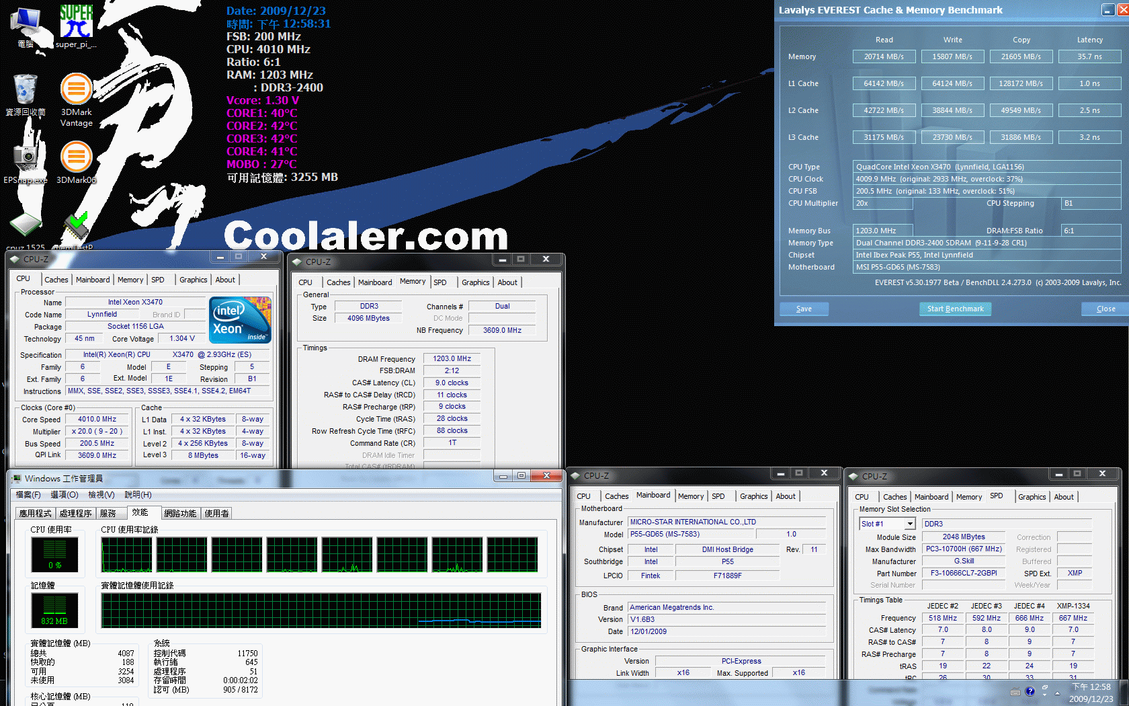Viewport: 1129px width, 706px height.
Task: Select the Graphics tab in the CPU-Z SPD window
Action: click(x=1032, y=498)
